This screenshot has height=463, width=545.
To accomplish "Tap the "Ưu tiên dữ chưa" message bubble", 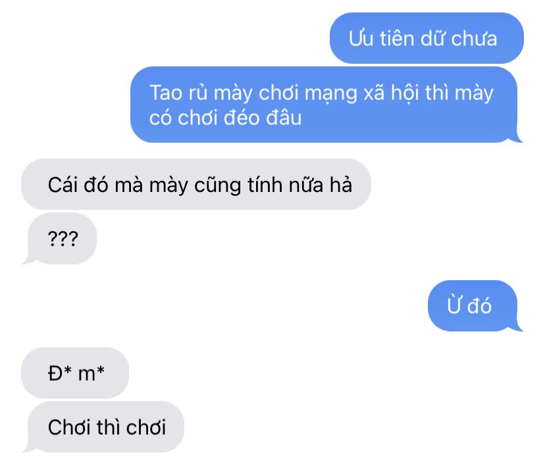I will coord(427,38).
